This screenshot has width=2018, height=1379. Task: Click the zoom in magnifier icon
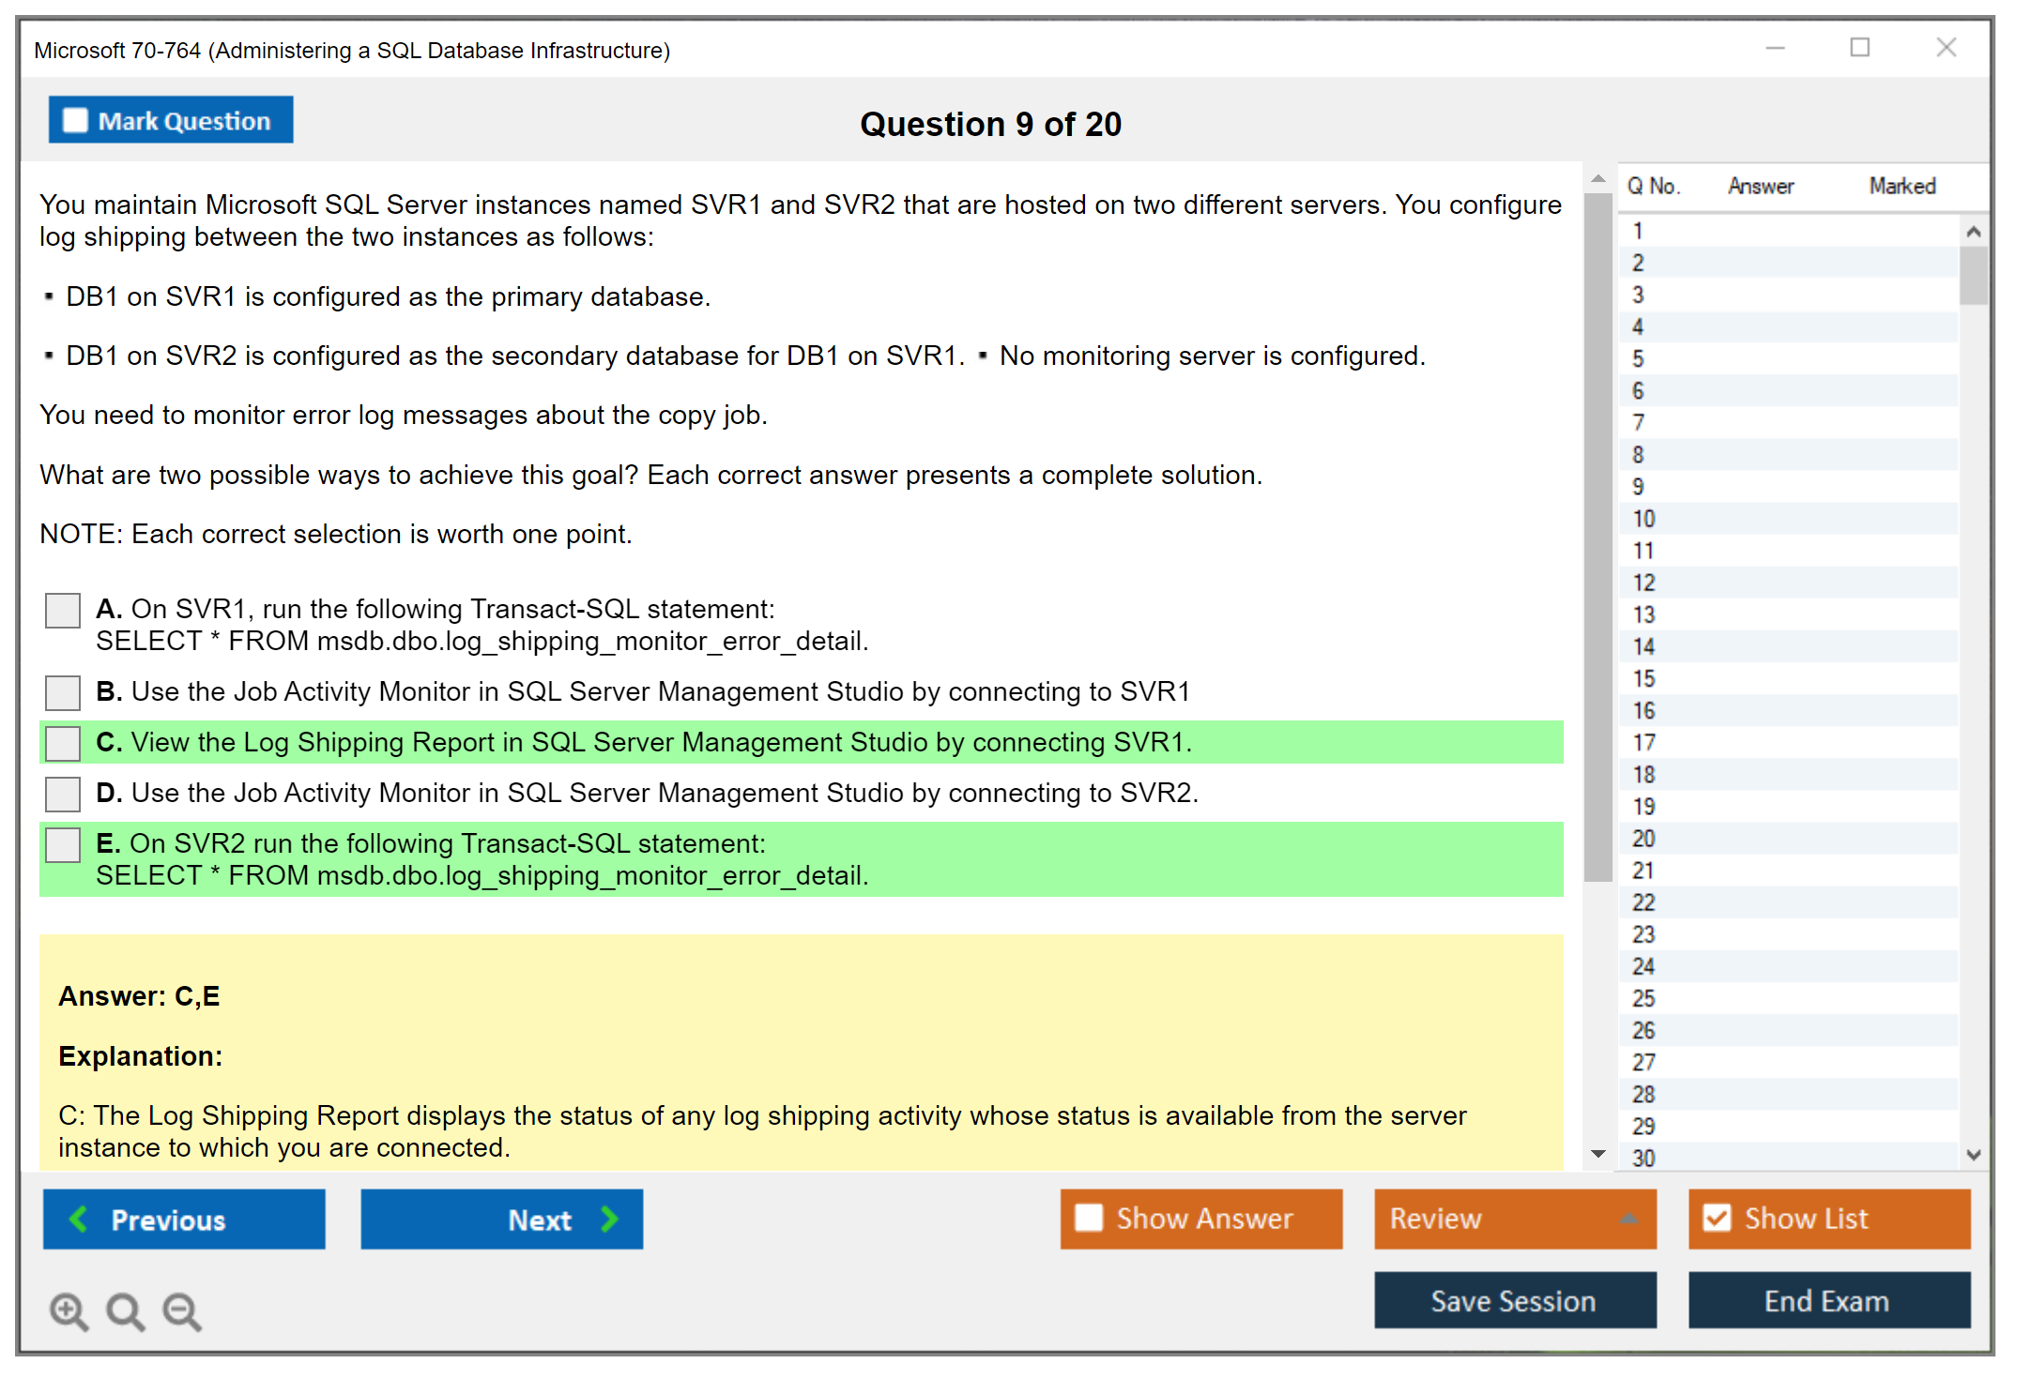[x=68, y=1311]
